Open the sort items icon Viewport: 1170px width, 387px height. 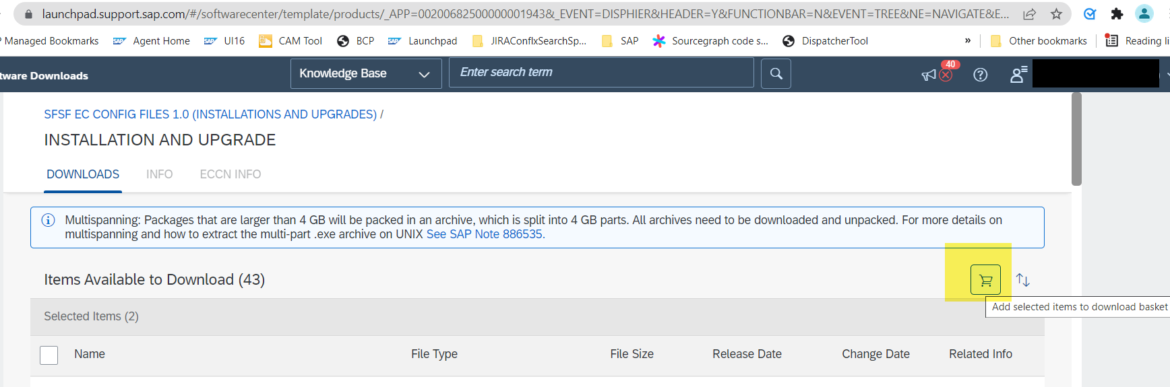coord(1022,280)
